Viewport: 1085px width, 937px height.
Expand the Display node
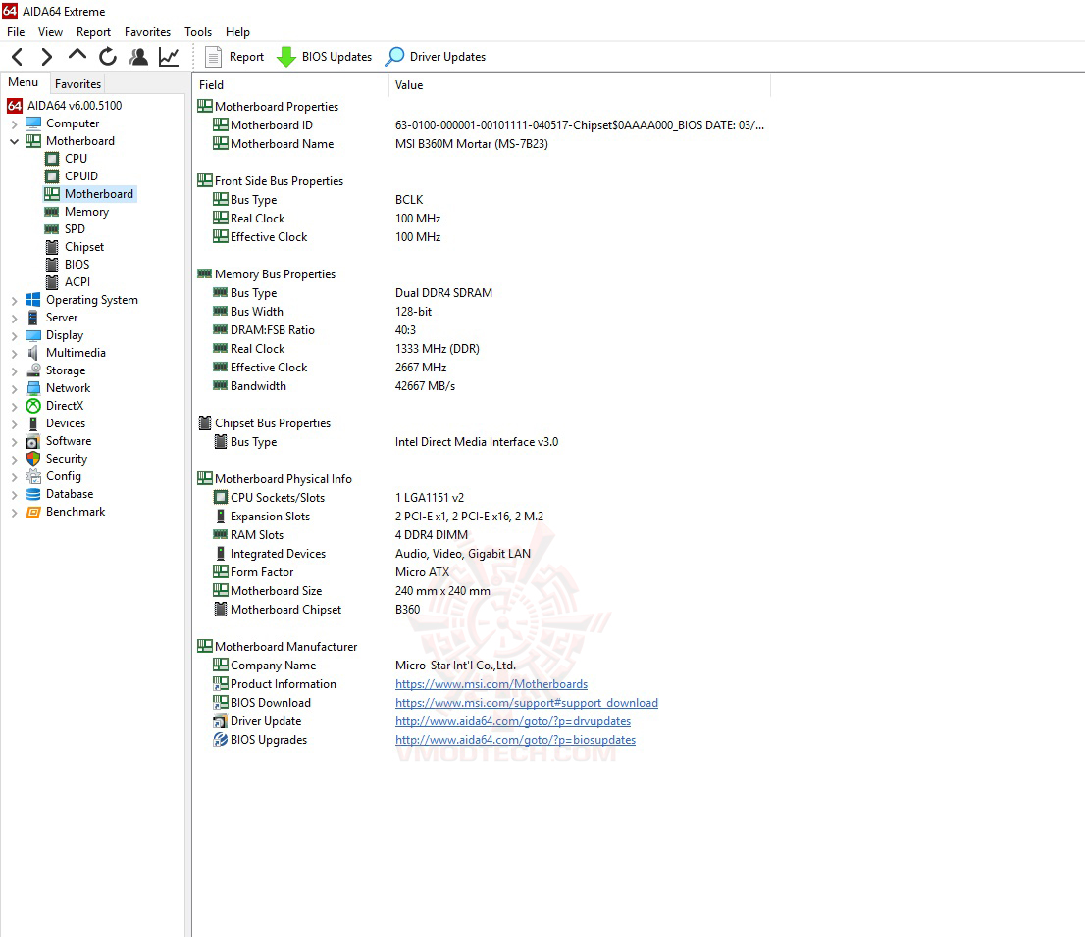point(14,335)
